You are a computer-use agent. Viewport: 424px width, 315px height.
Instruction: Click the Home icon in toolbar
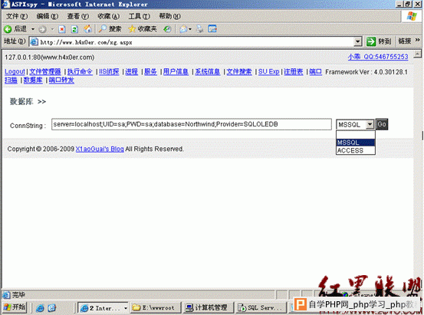[x=87, y=29]
